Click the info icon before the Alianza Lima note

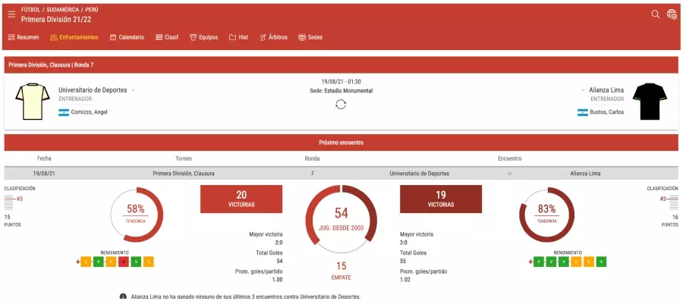123,296
